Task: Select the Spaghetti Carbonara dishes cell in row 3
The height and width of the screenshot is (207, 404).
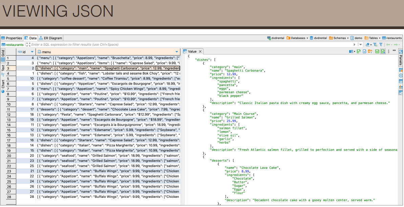Action: (x=108, y=68)
